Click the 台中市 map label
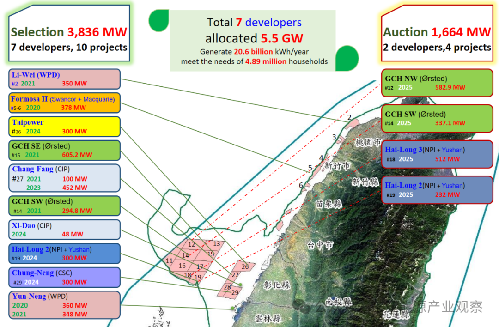 [320, 245]
